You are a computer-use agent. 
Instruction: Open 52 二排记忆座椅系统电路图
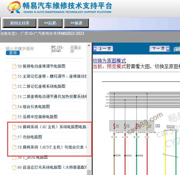pos(41,86)
